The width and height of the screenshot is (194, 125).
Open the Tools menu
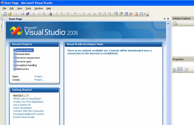click(x=28, y=9)
